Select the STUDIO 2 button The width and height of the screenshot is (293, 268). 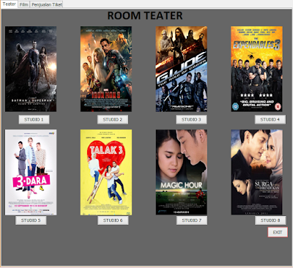pos(113,119)
